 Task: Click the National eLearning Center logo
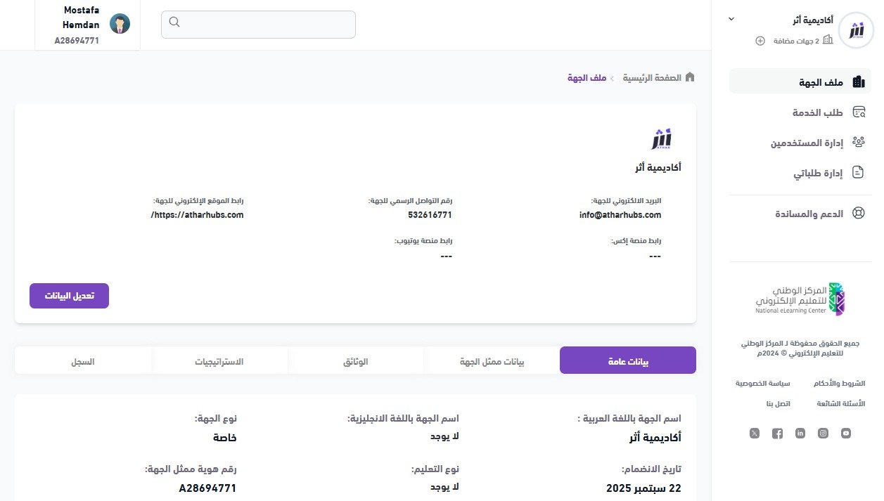click(x=800, y=299)
